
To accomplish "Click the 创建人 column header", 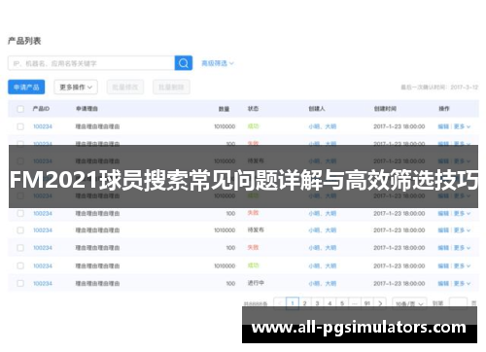I will [x=317, y=109].
